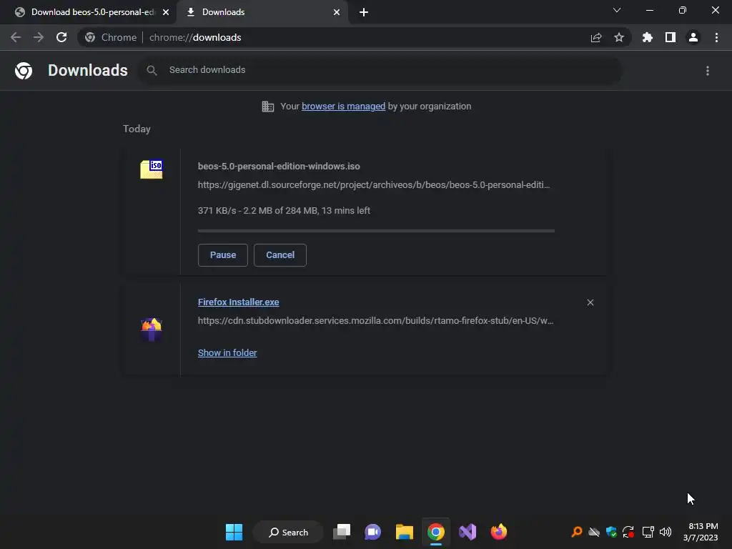Viewport: 732px width, 549px height.
Task: Open the Chrome profile avatar
Action: (693, 37)
